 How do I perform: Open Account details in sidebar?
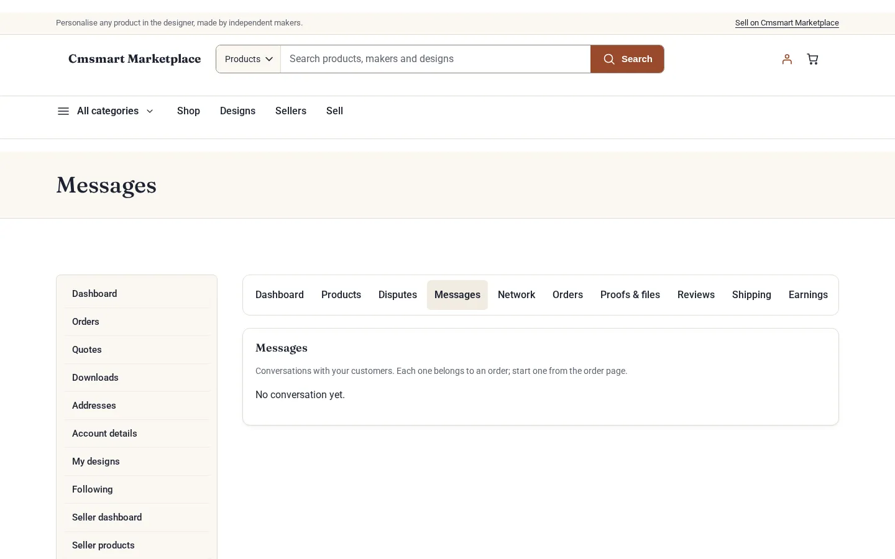click(137, 434)
